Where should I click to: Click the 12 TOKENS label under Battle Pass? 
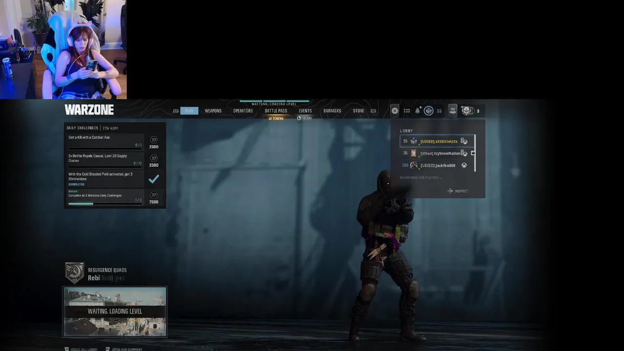[x=276, y=118]
